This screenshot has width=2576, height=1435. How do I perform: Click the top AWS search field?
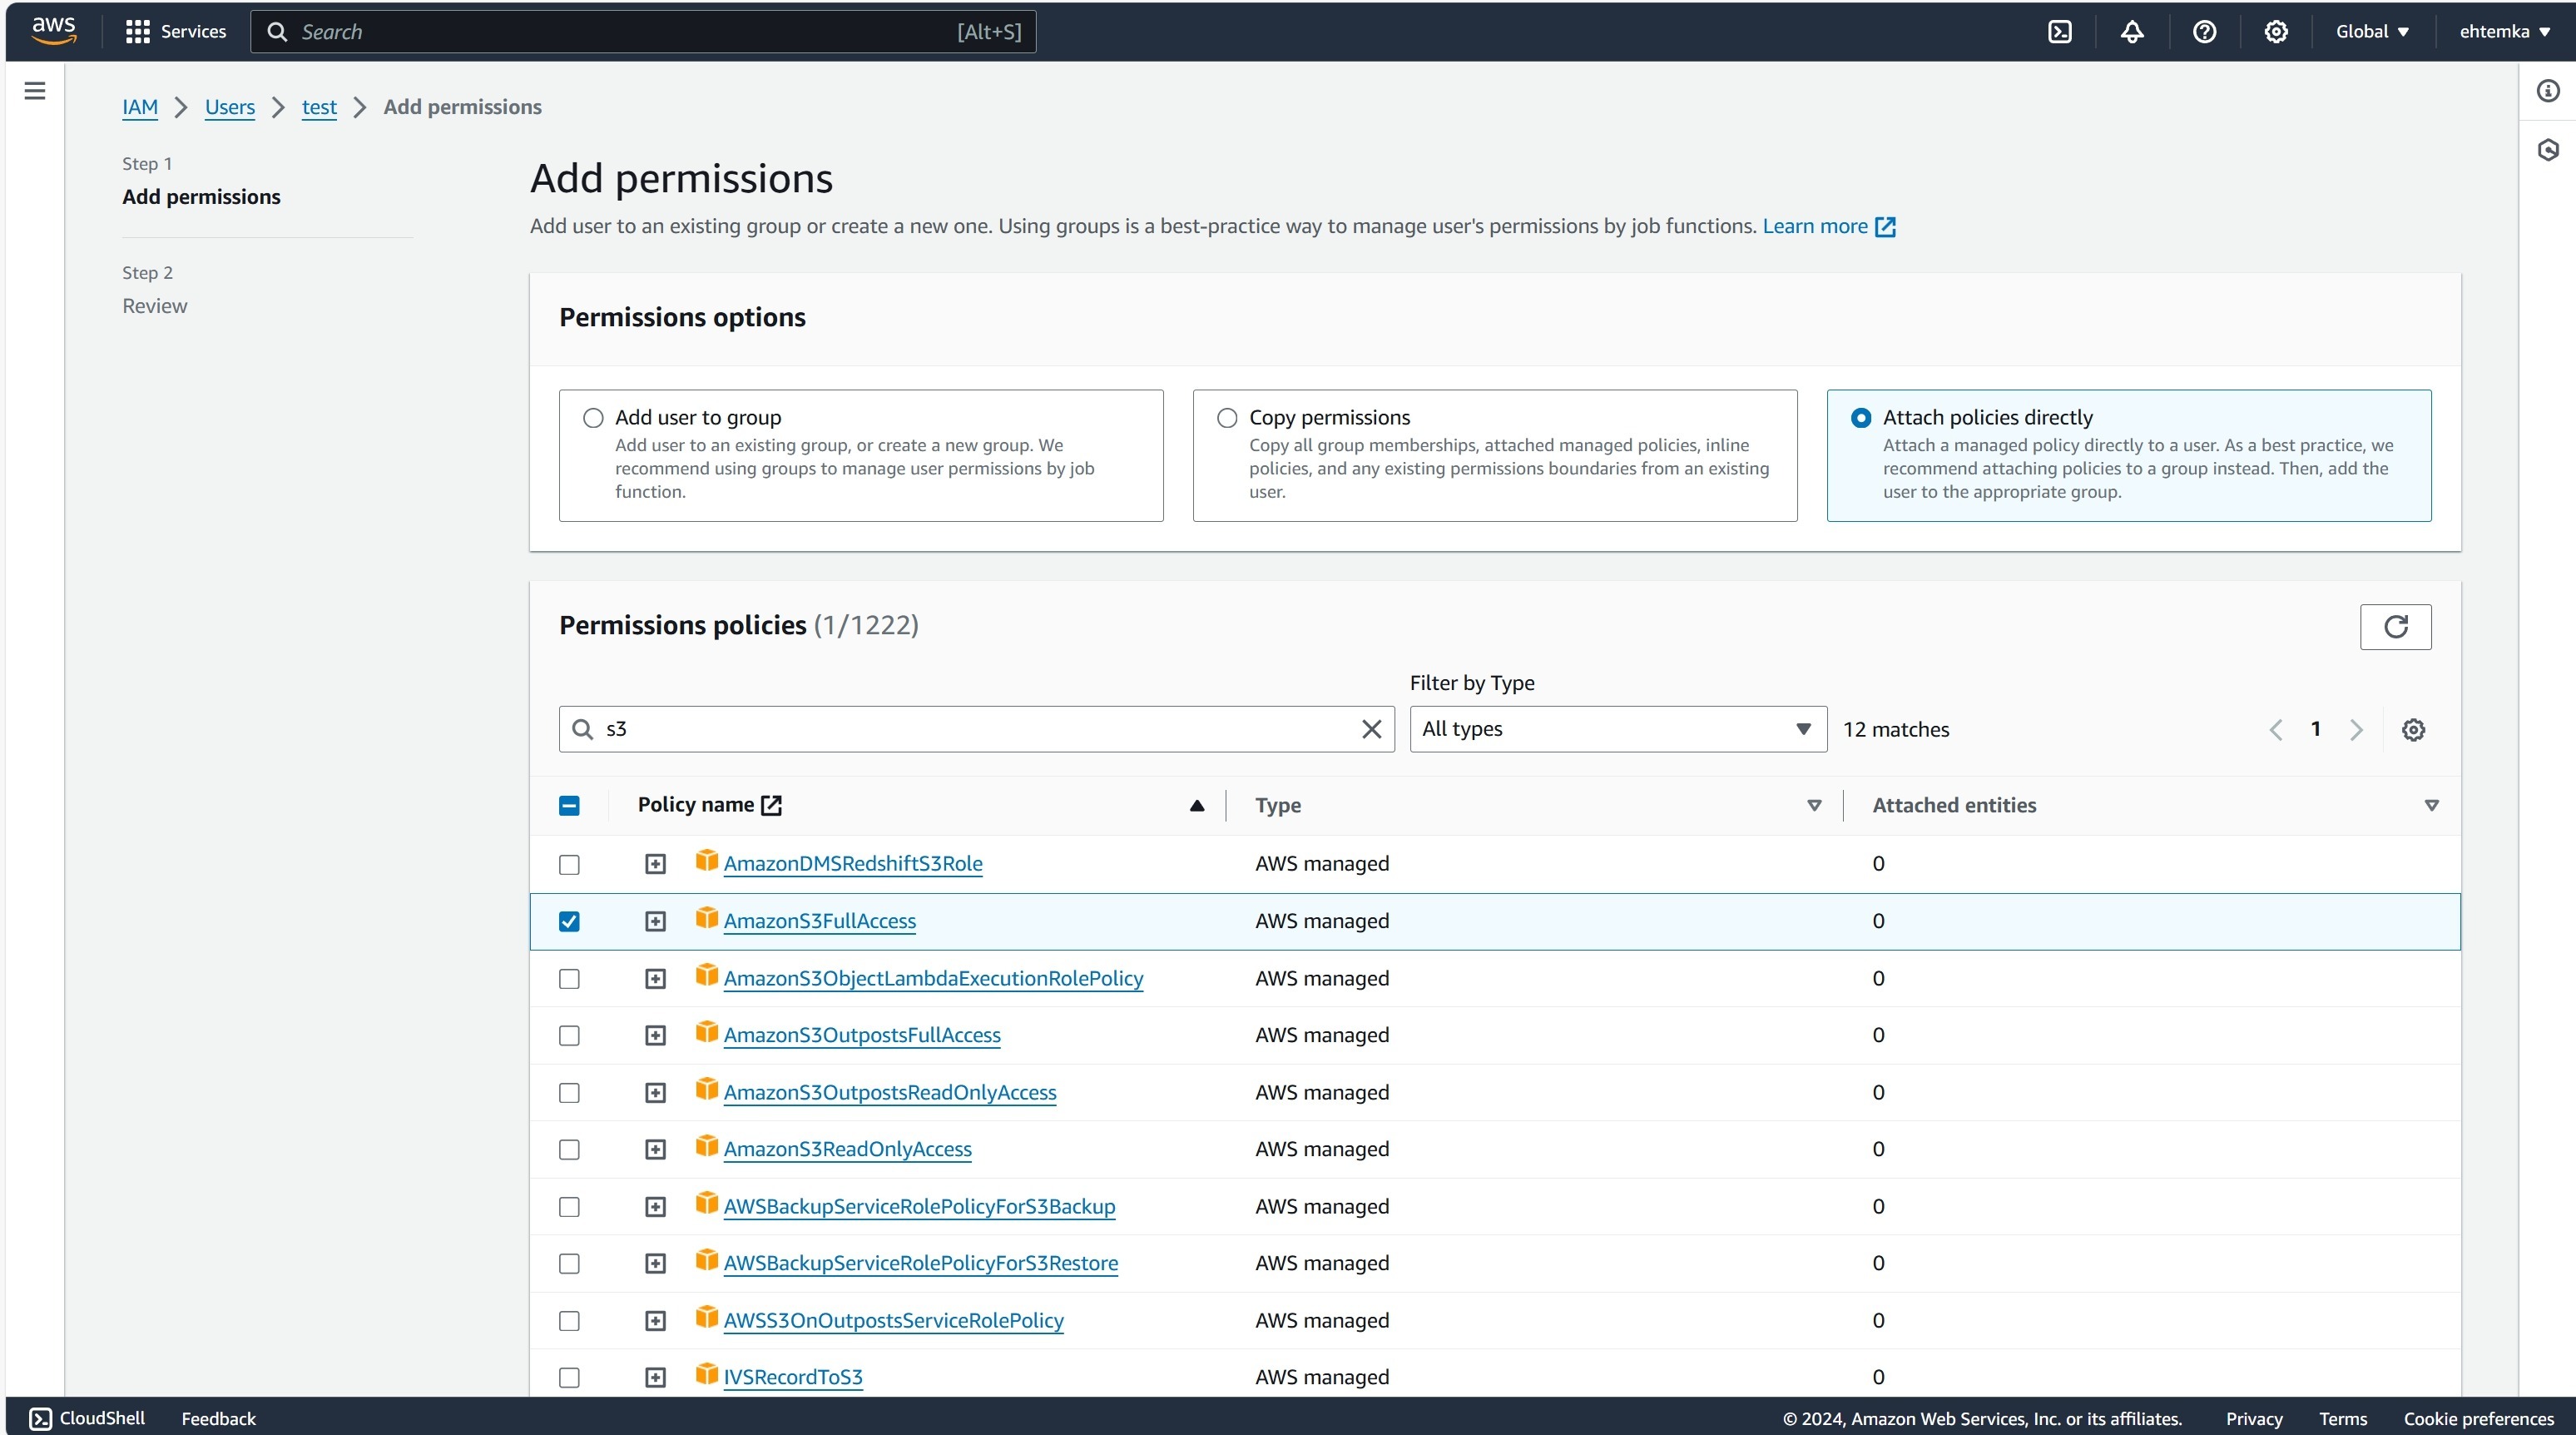[643, 32]
